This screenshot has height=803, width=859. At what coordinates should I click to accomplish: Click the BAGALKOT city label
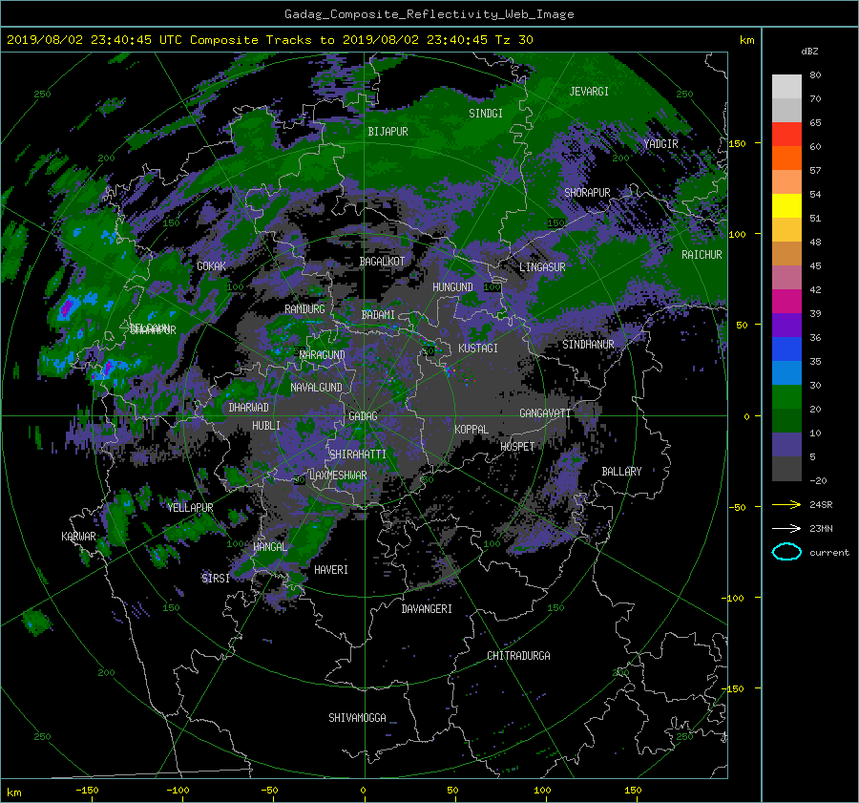coord(382,262)
